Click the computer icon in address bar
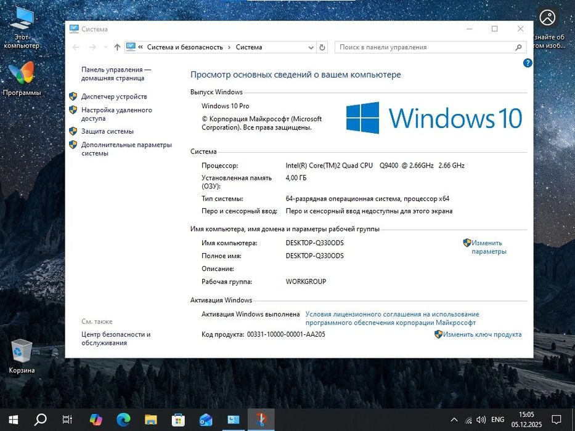 pos(131,47)
